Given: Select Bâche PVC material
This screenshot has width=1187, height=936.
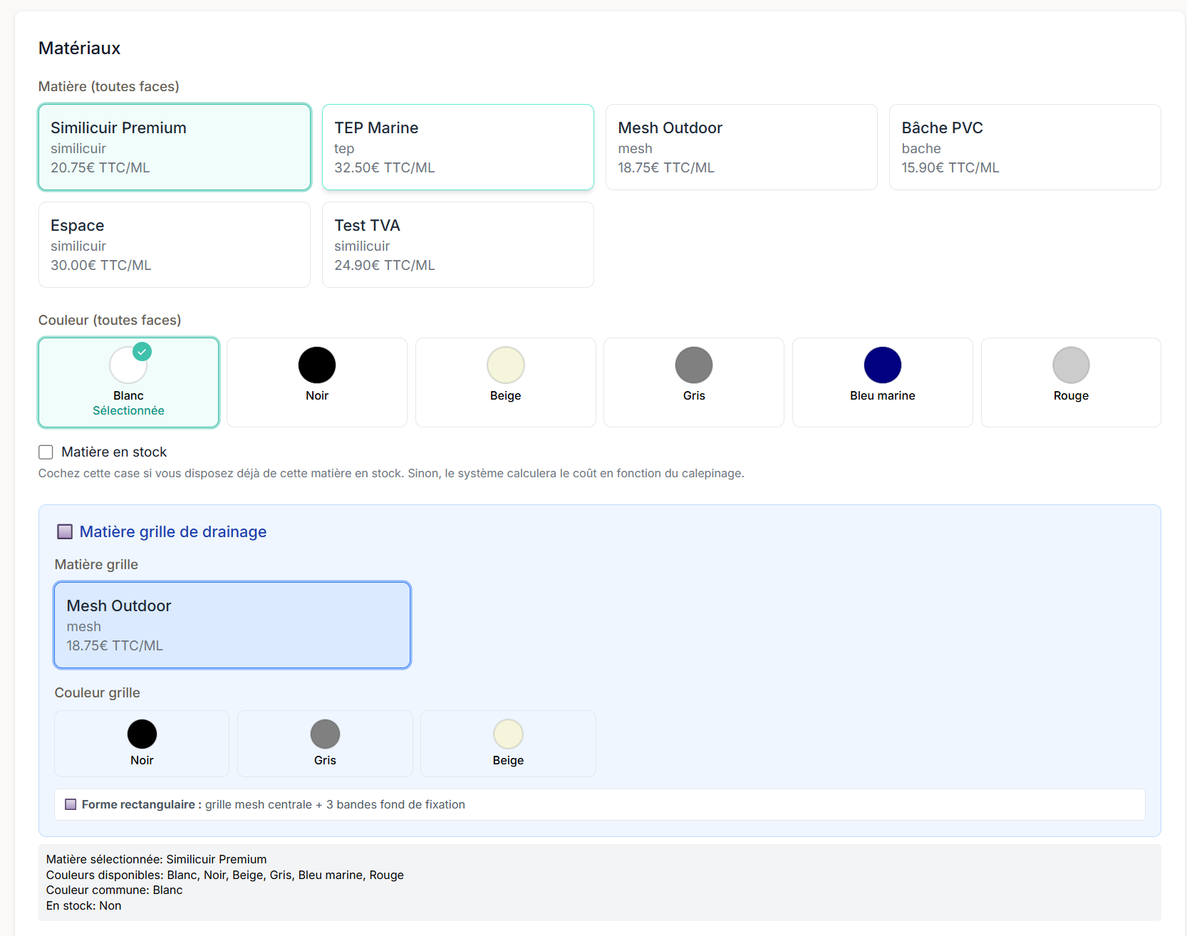Looking at the screenshot, I should point(1025,147).
